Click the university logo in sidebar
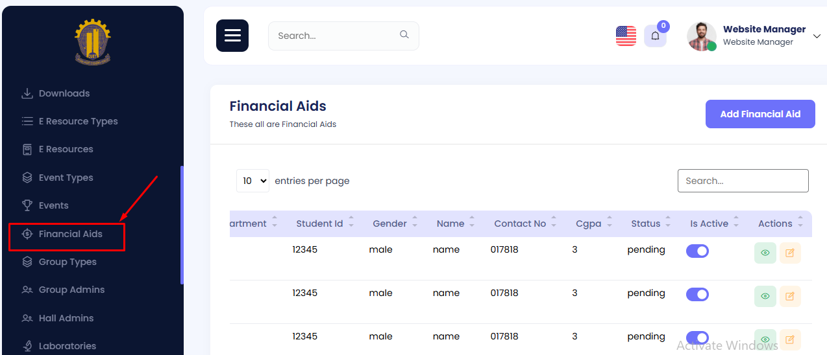The width and height of the screenshot is (827, 355). (x=93, y=42)
